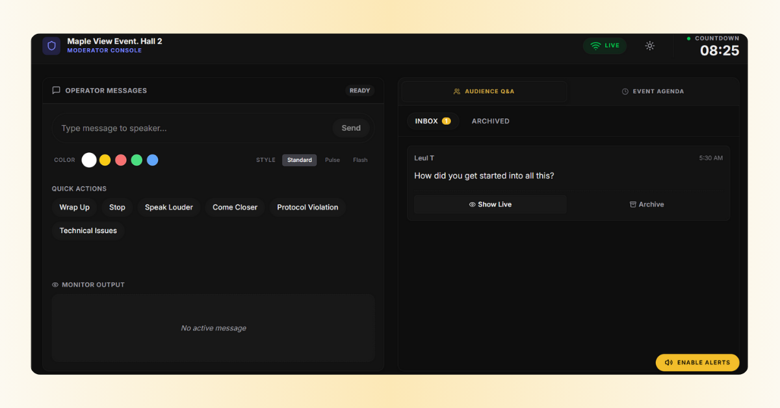Screen dimensions: 780x408
Task: Click the Operator Messages chat icon
Action: (57, 90)
